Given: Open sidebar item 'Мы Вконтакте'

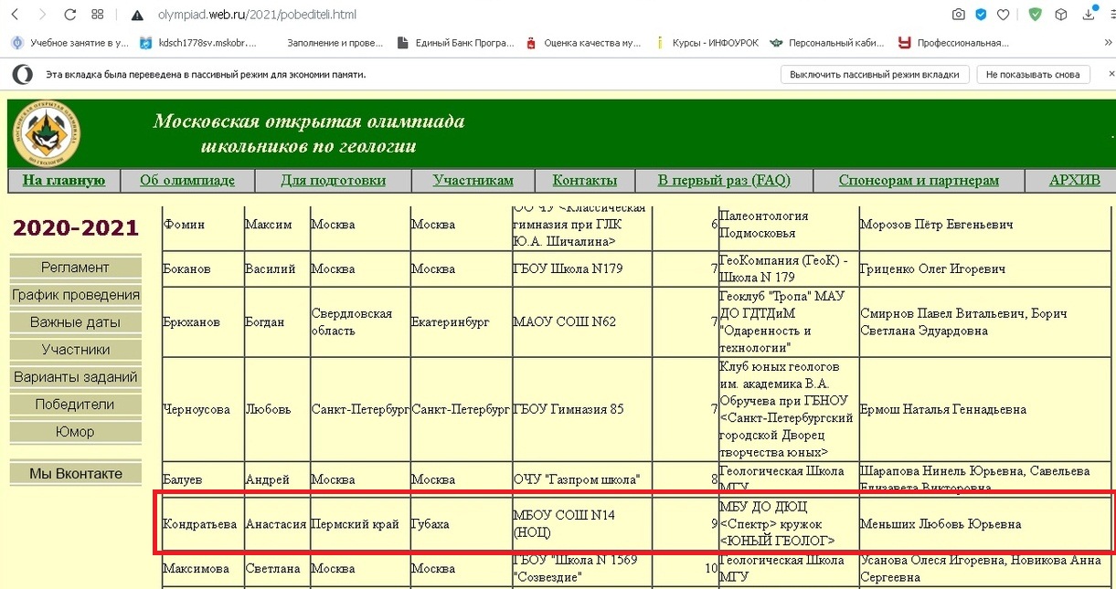Looking at the screenshot, I should pos(75,474).
